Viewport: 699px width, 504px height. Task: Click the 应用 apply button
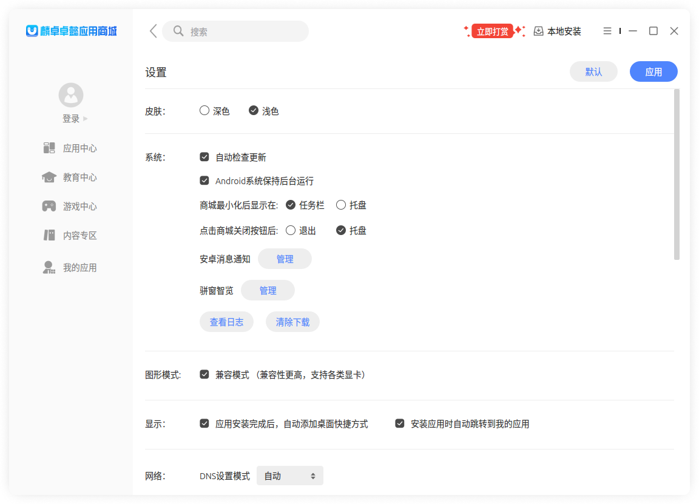[x=653, y=71]
